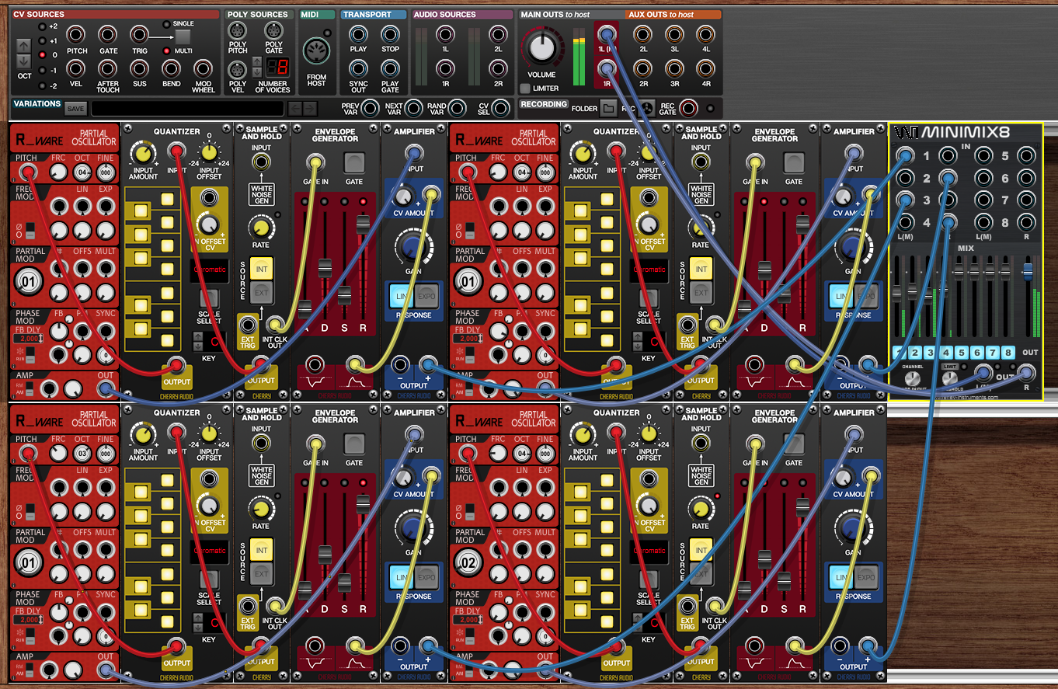The height and width of the screenshot is (689, 1058).
Task: Open upper-left Quantizer Chromatic scale display
Action: tap(210, 270)
